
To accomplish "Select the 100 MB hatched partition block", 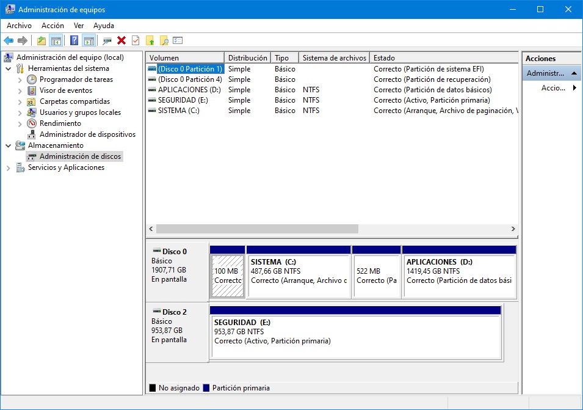I will tap(227, 276).
